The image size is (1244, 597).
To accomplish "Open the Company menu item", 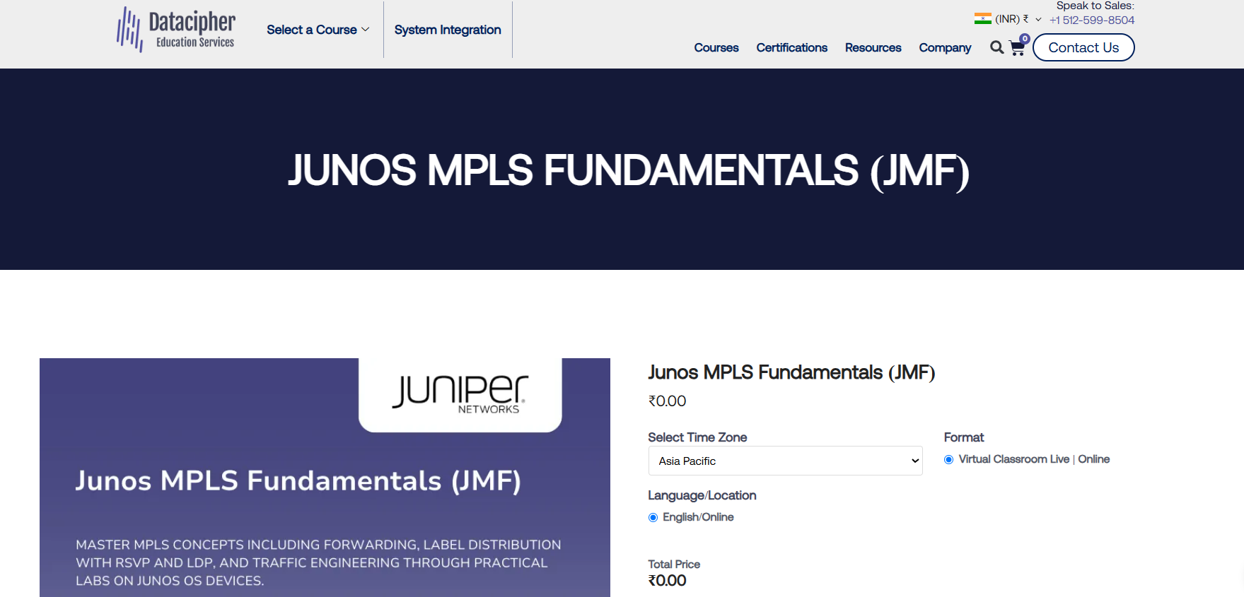I will pos(945,47).
